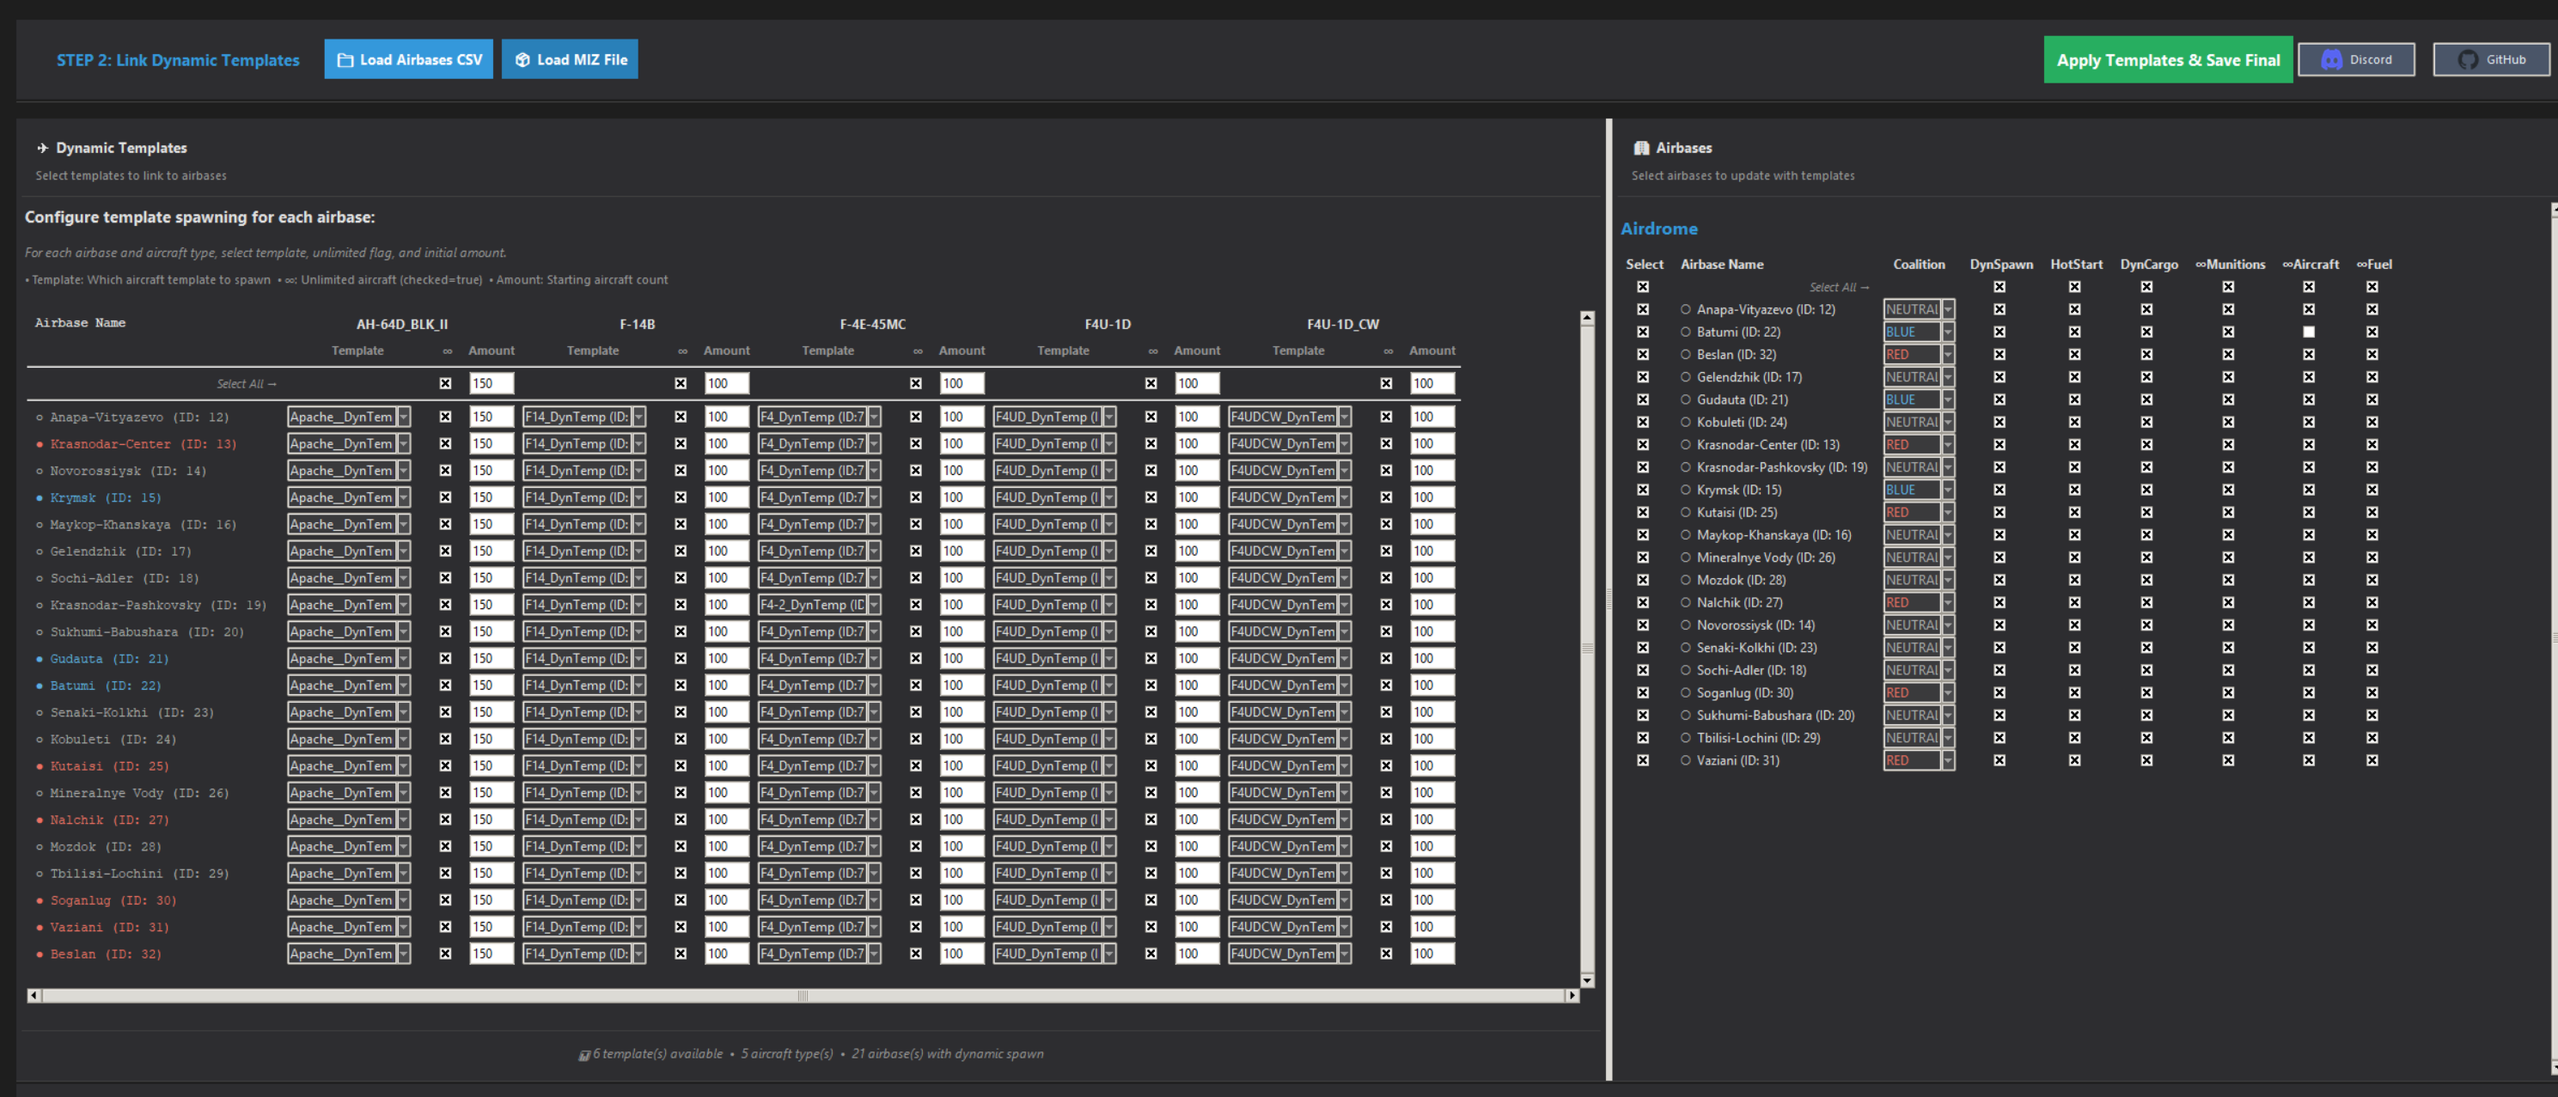Click Apply Templates & Save Final

coord(2168,58)
